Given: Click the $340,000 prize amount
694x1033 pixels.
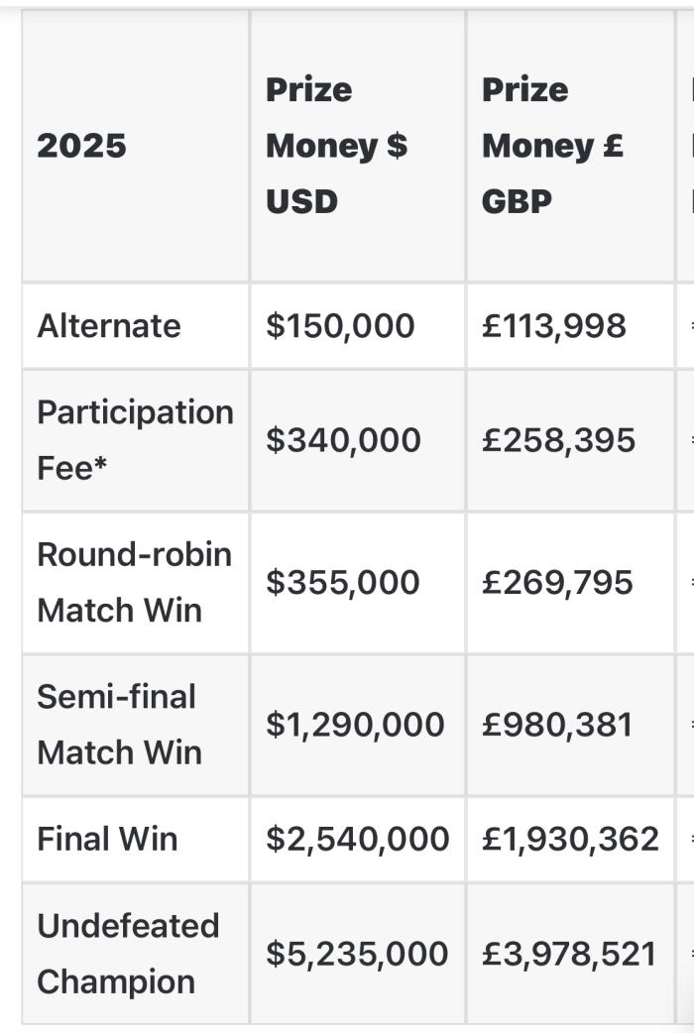Looking at the screenshot, I should click(x=343, y=440).
